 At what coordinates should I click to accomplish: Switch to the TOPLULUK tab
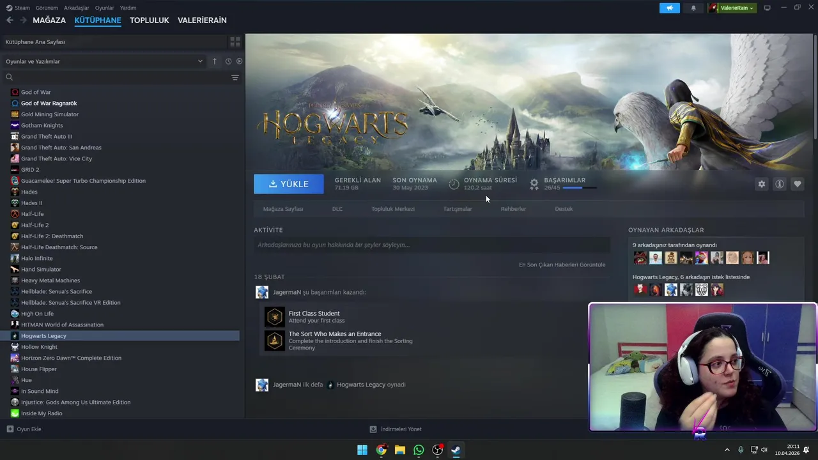coord(150,20)
